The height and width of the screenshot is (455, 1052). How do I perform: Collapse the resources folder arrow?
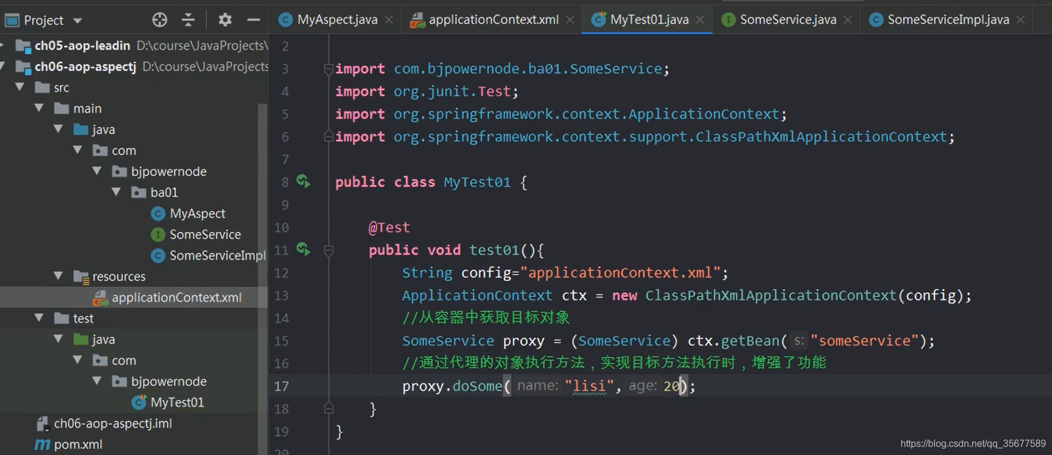pos(58,276)
